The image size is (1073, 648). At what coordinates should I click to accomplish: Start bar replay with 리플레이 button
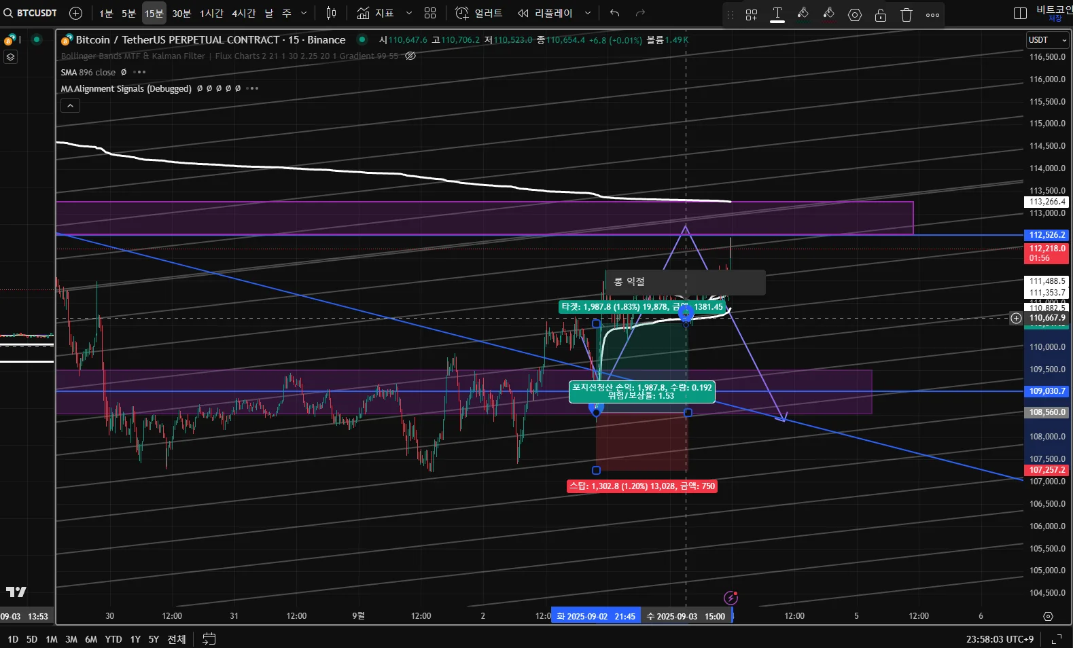pyautogui.click(x=545, y=13)
